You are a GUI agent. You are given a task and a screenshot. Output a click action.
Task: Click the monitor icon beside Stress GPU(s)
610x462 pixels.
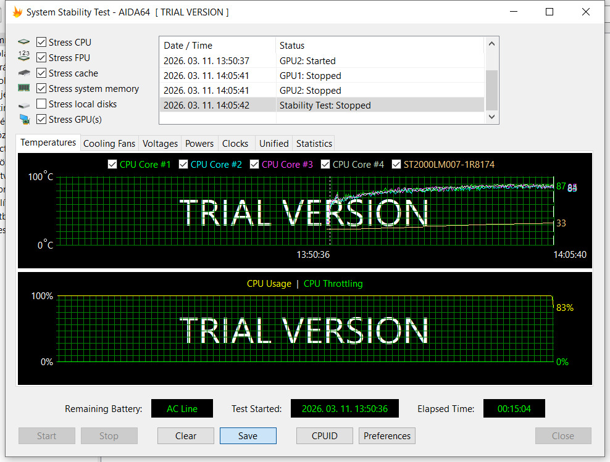(25, 119)
